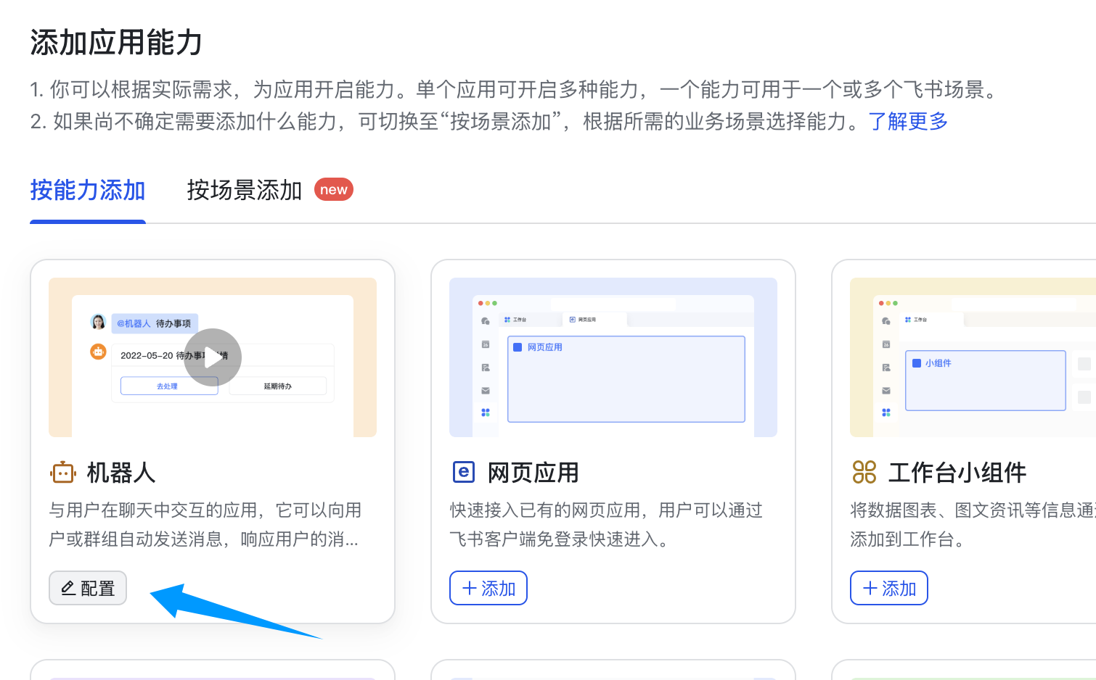Click the blue 'e' icon next to 网页应用
The width and height of the screenshot is (1096, 680).
463,471
